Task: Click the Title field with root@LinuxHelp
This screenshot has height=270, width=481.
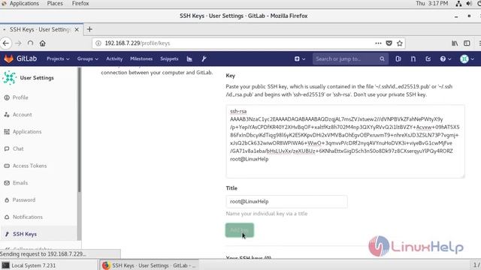Action: pos(286,202)
